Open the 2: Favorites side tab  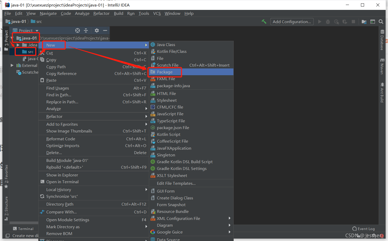(x=6, y=176)
